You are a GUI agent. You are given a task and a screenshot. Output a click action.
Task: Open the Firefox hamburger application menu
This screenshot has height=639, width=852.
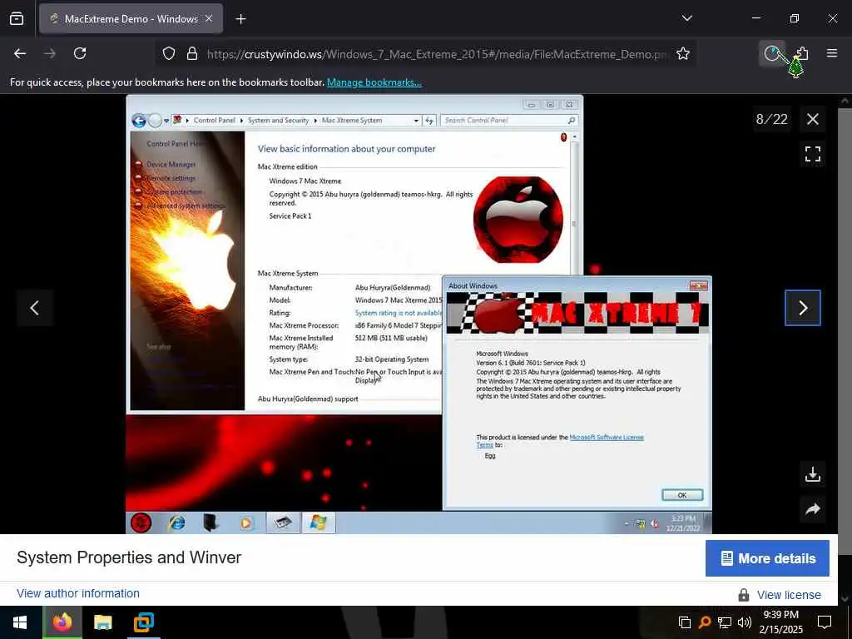[x=832, y=53]
